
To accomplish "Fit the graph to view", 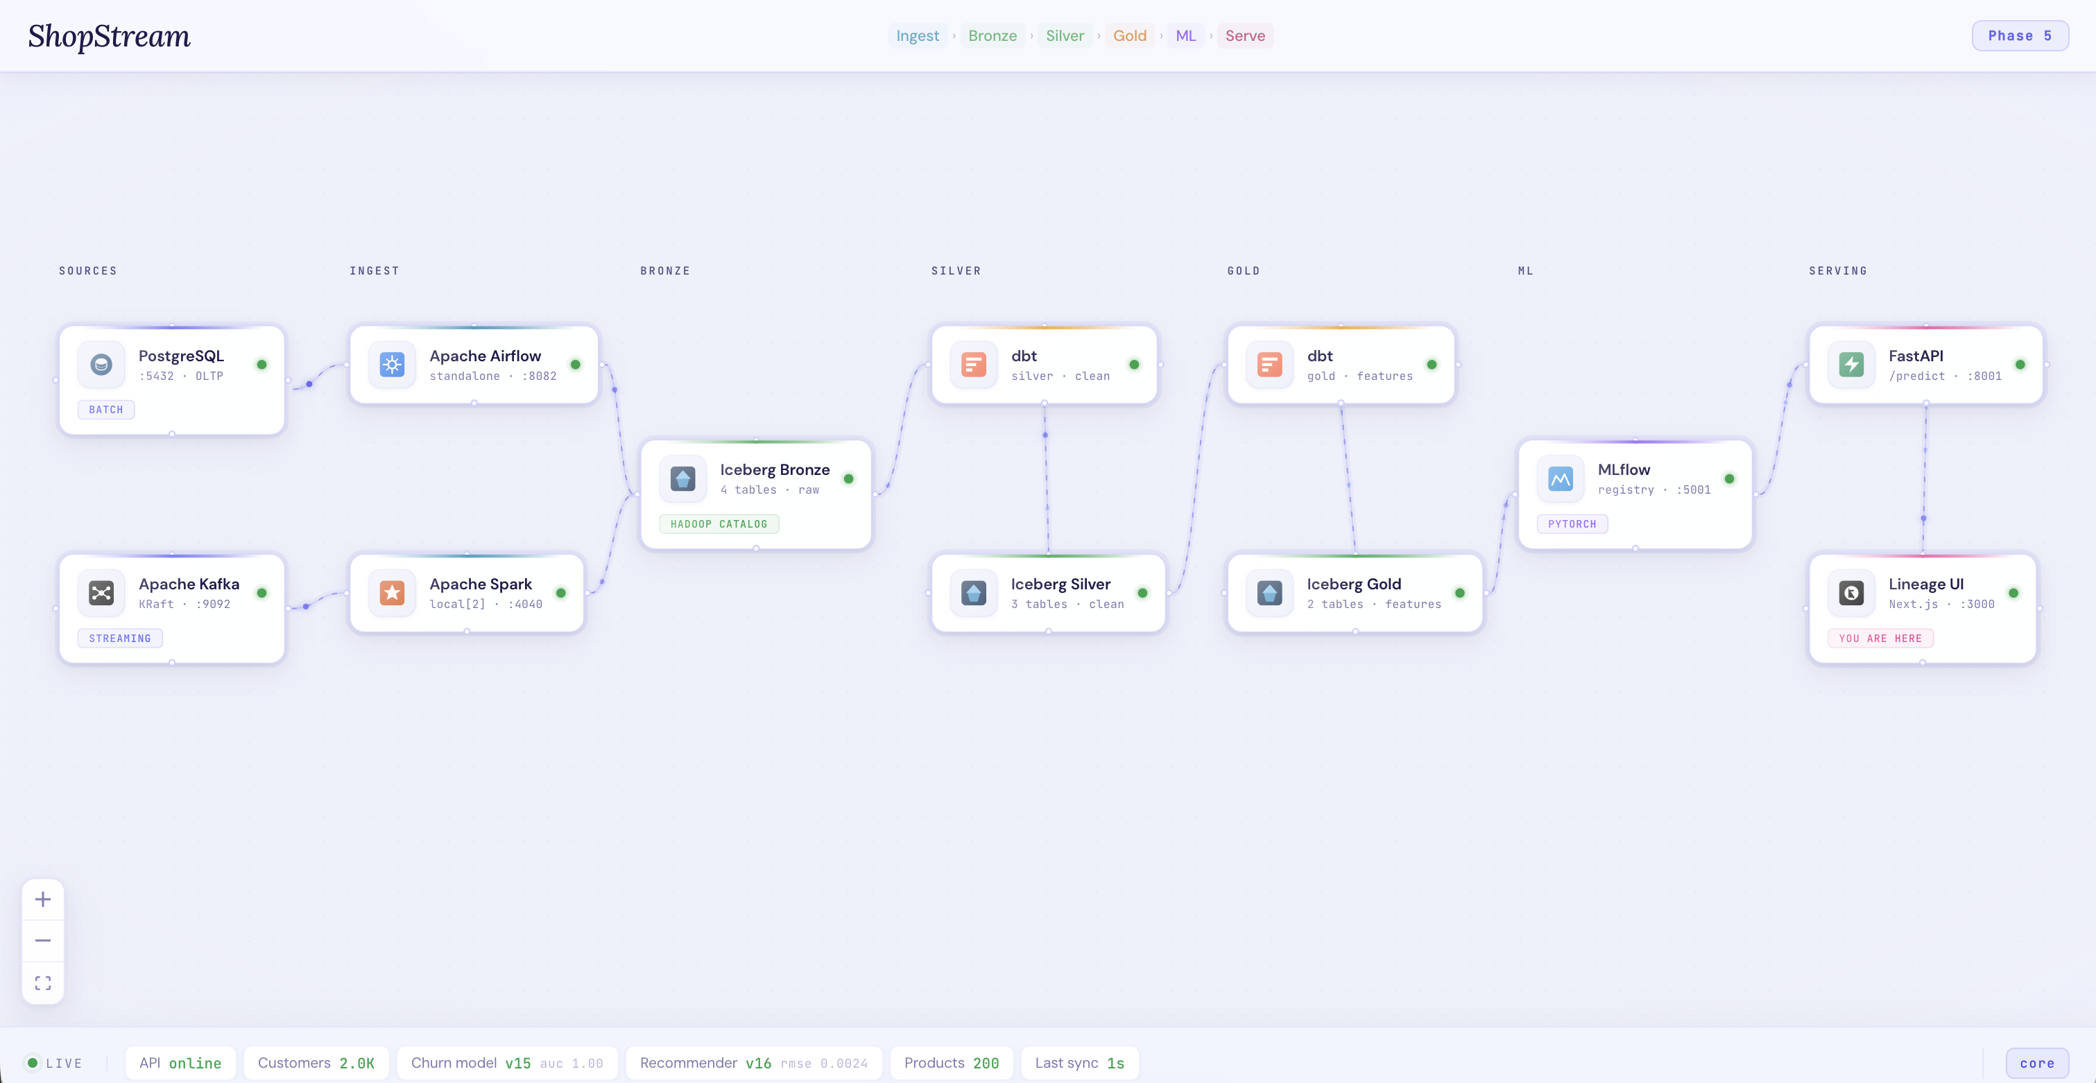I will [43, 983].
